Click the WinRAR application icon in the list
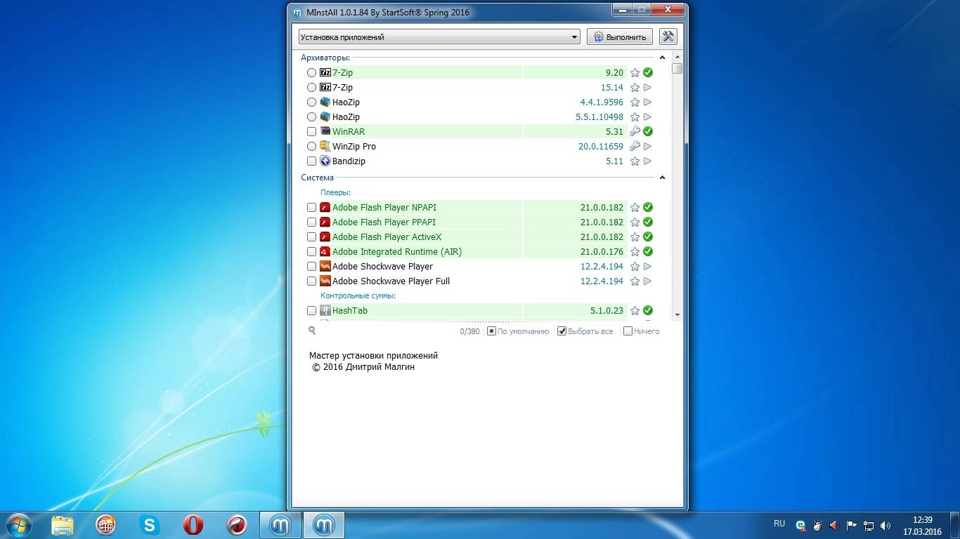Screen dimensions: 960x539 point(325,131)
